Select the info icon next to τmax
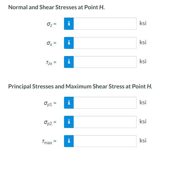This screenshot has height=171, width=174. click(69, 141)
